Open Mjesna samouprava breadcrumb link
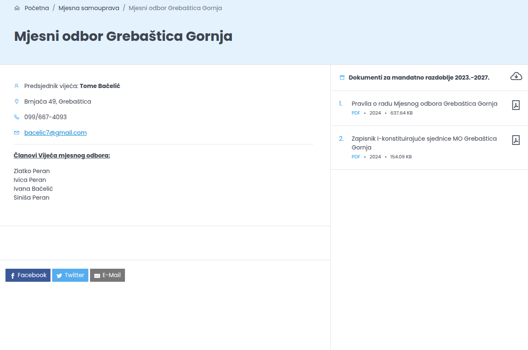Image resolution: width=528 pixels, height=350 pixels. pos(89,8)
